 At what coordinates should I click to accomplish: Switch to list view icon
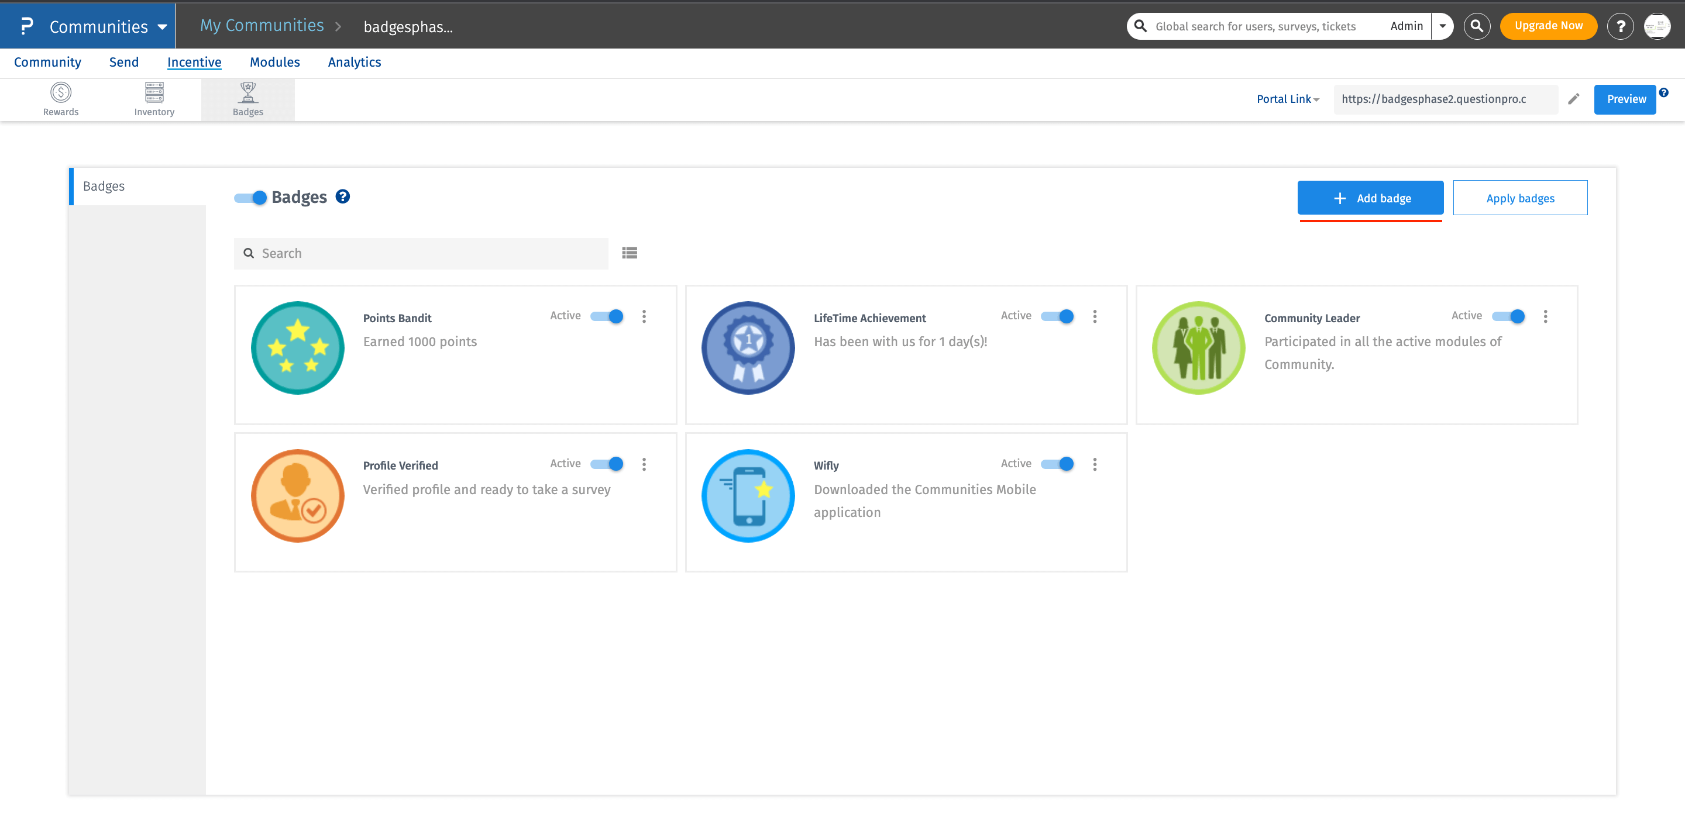(630, 253)
